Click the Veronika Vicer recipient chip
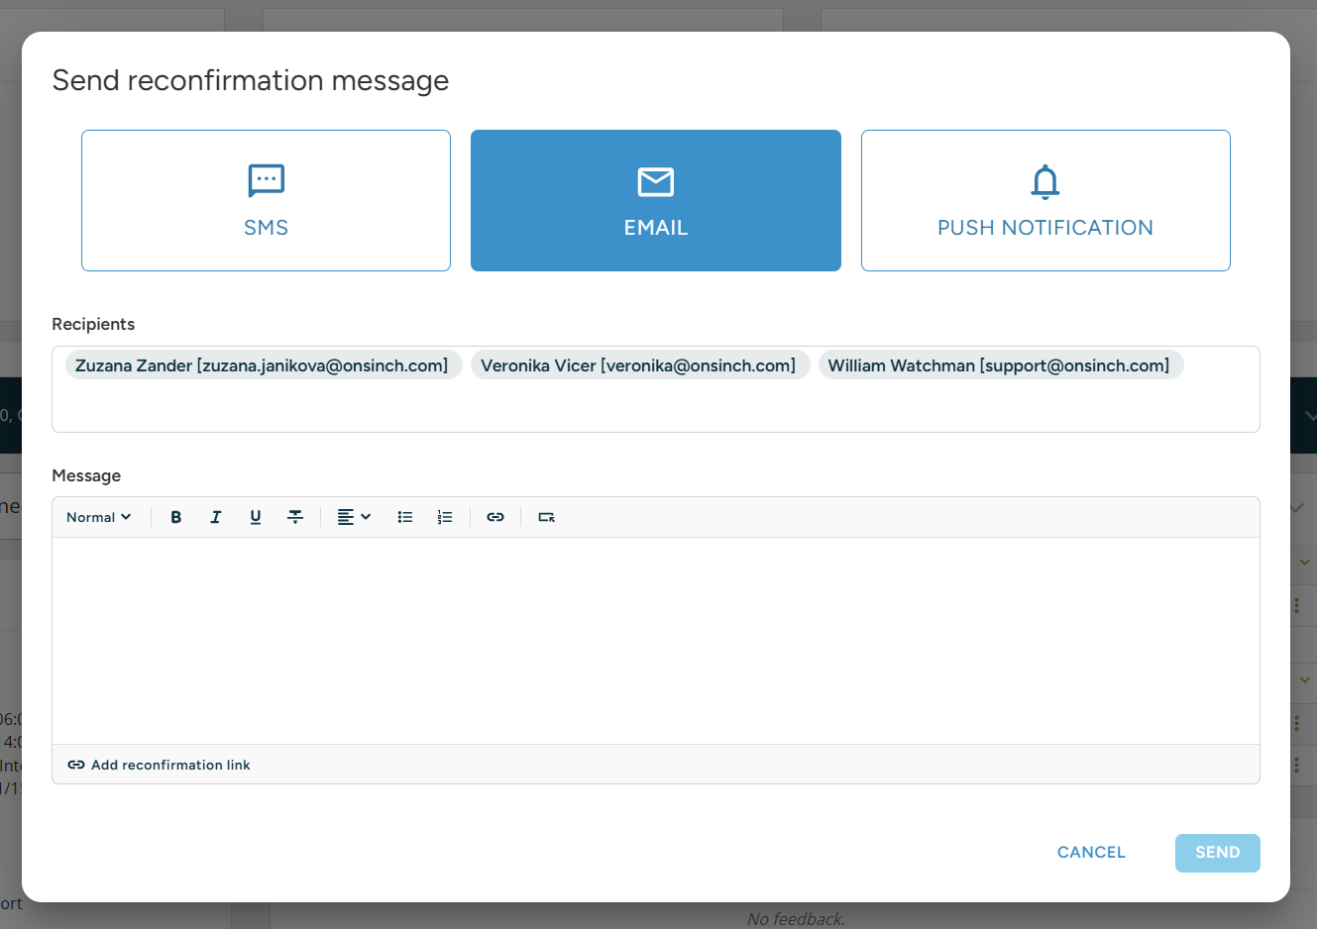This screenshot has width=1317, height=929. [639, 365]
